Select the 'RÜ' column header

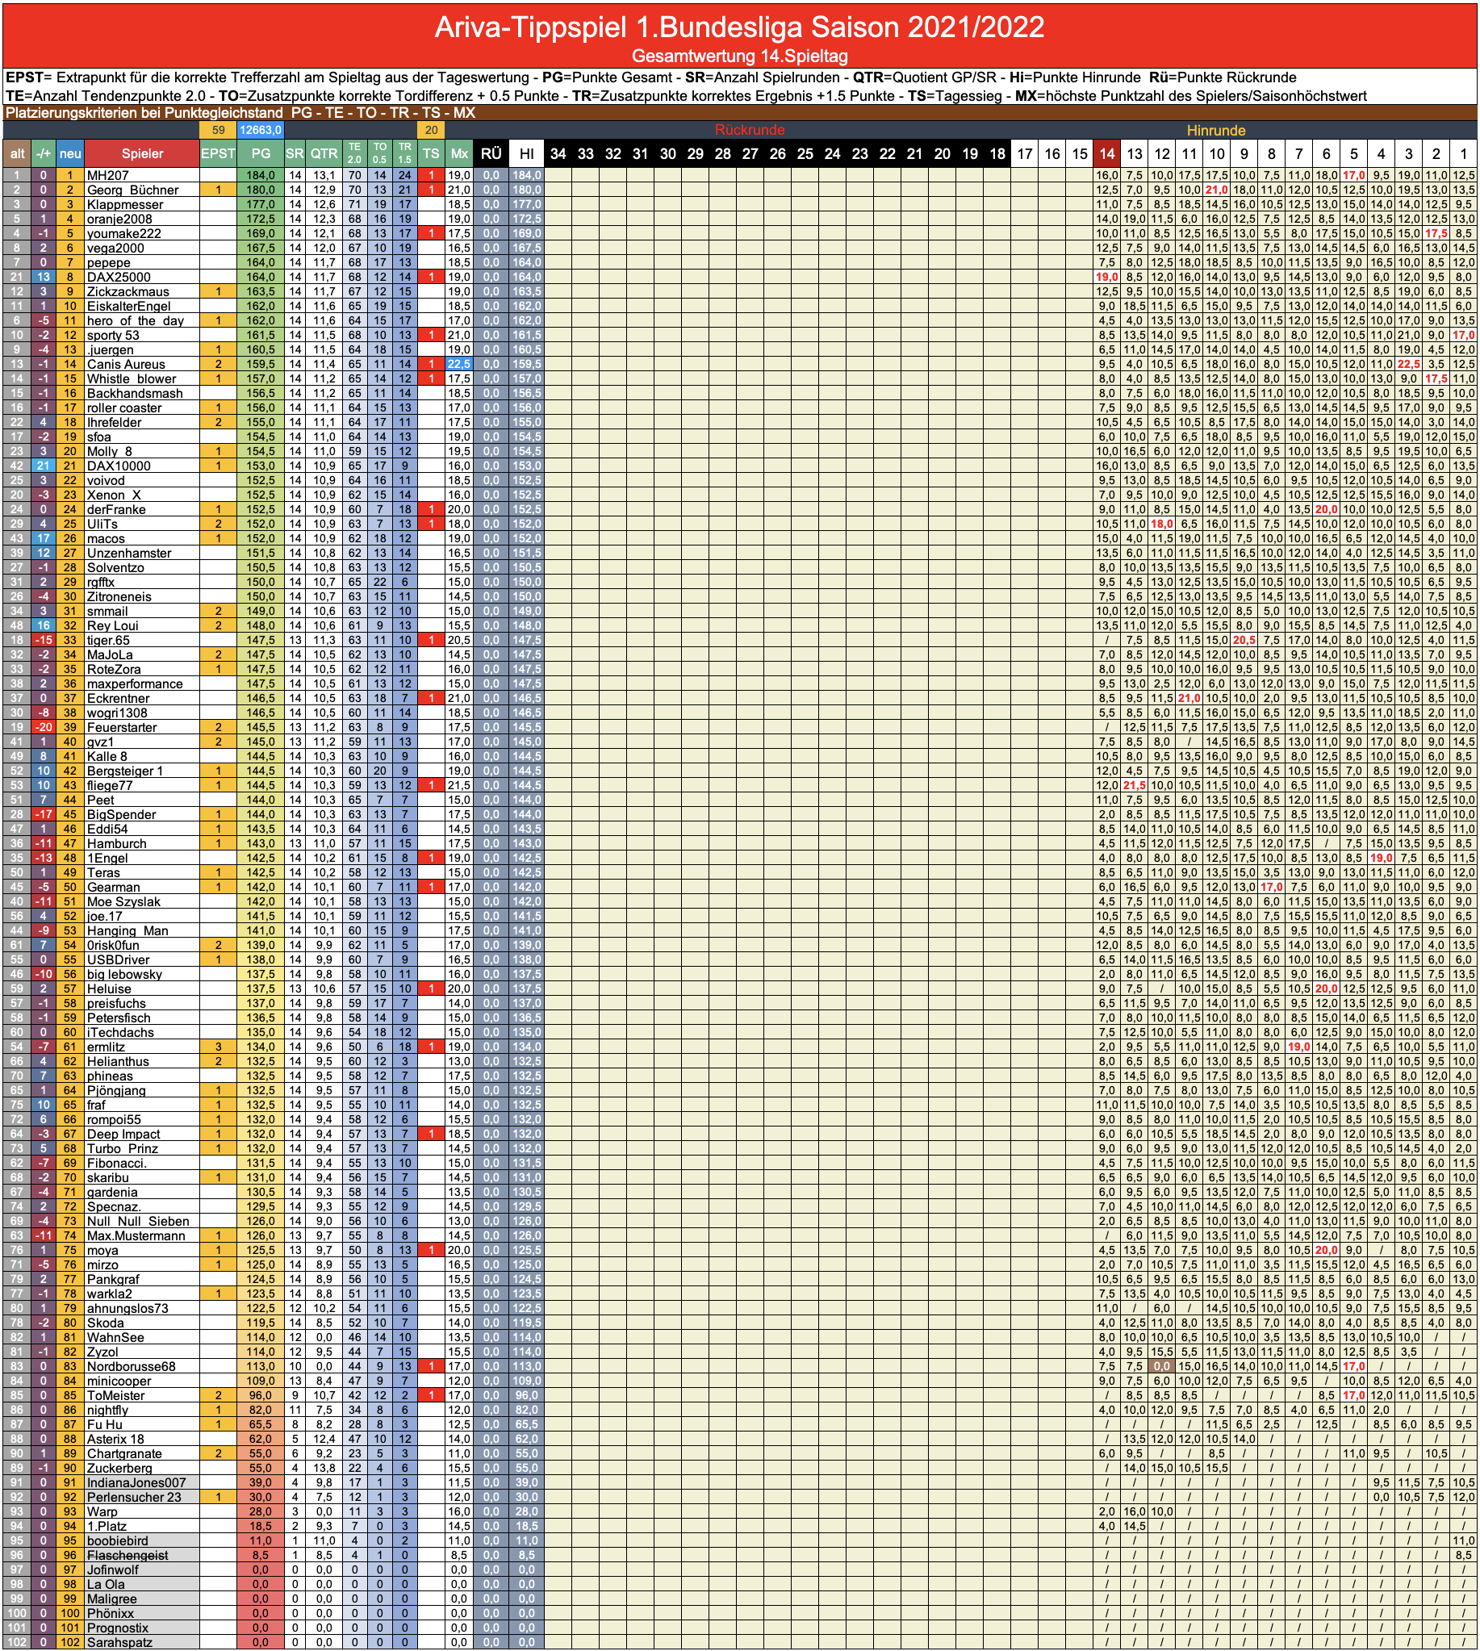491,153
